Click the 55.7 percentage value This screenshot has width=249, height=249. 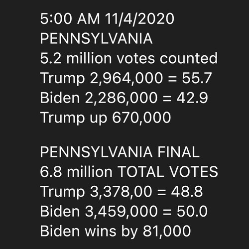tap(197, 78)
